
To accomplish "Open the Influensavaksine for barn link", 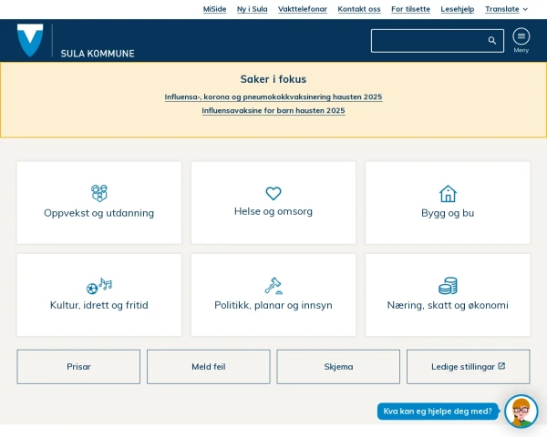I will tap(273, 111).
